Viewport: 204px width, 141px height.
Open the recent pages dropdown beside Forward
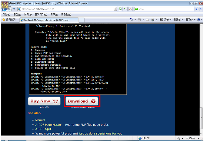pos(14,9)
